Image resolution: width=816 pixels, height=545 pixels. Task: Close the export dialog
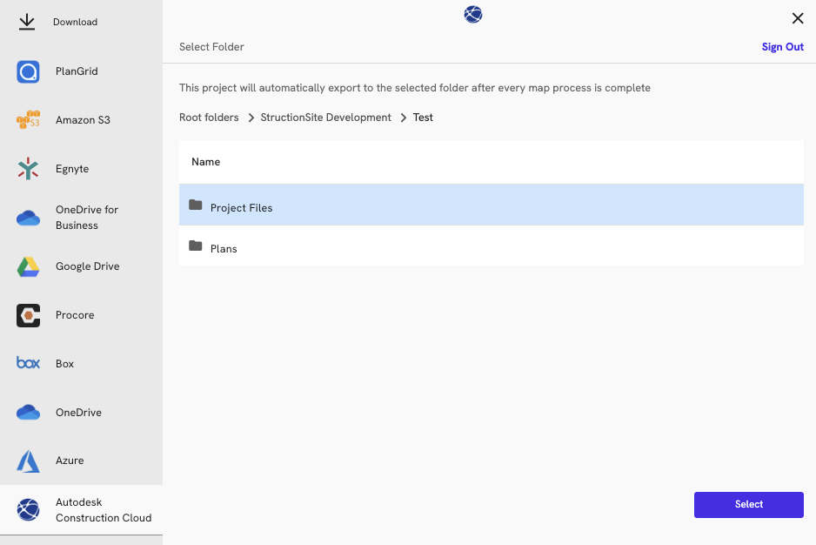[x=798, y=18]
